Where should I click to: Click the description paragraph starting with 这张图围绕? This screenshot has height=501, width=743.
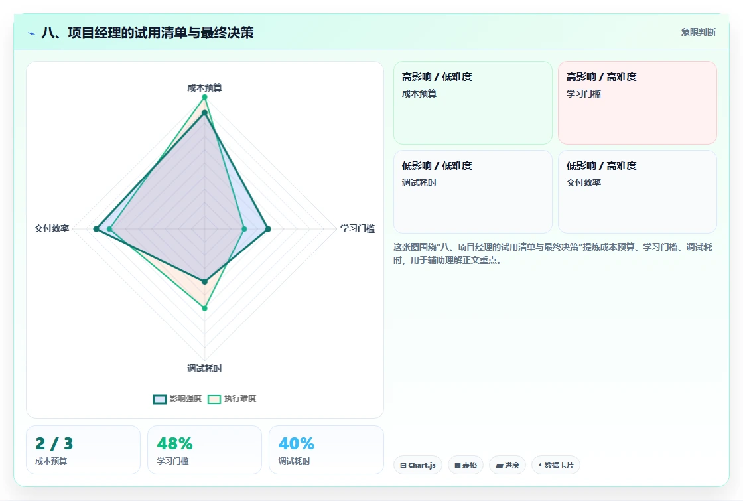(553, 253)
